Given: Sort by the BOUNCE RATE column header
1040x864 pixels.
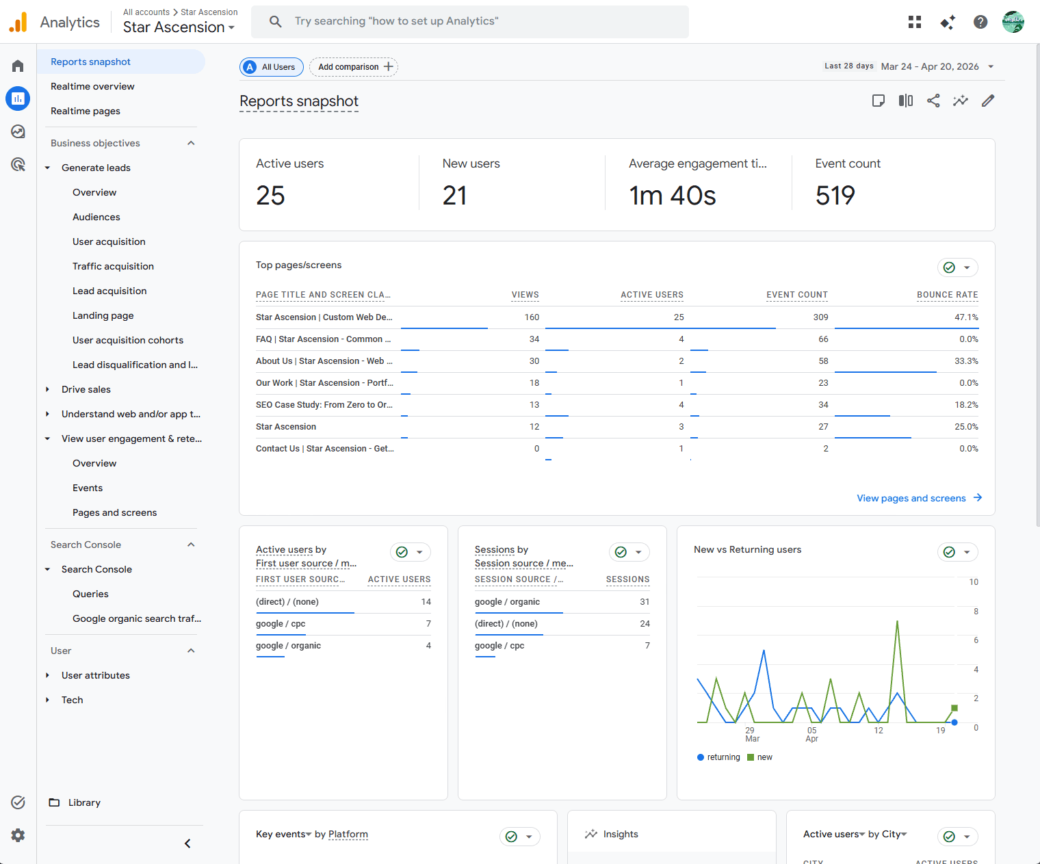Looking at the screenshot, I should [x=948, y=295].
